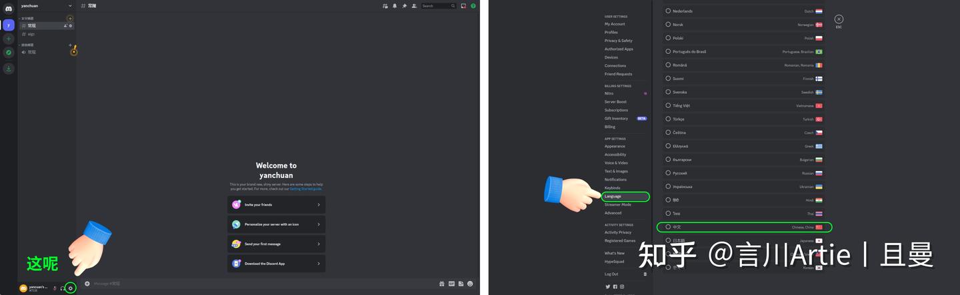Open the gift icon in message bar

click(x=441, y=284)
